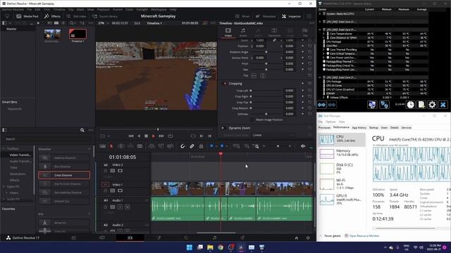Toggle the Inspector panel button
Viewport: 451px width, 253px height.
[291, 16]
